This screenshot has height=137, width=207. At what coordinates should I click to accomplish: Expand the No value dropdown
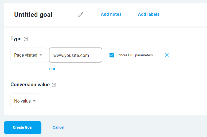coord(25,101)
